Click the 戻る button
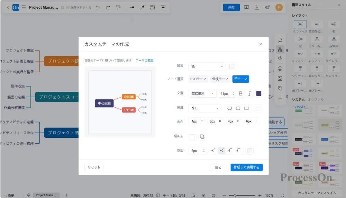346x198 pixels. click(218, 167)
